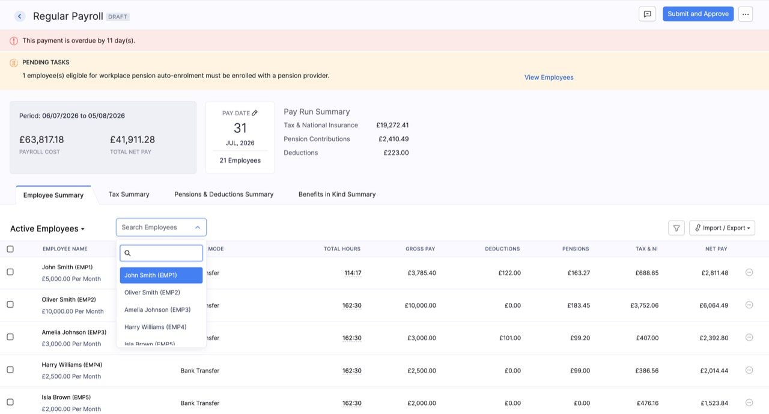
Task: Click the Submit and Approve button
Action: coord(698,14)
